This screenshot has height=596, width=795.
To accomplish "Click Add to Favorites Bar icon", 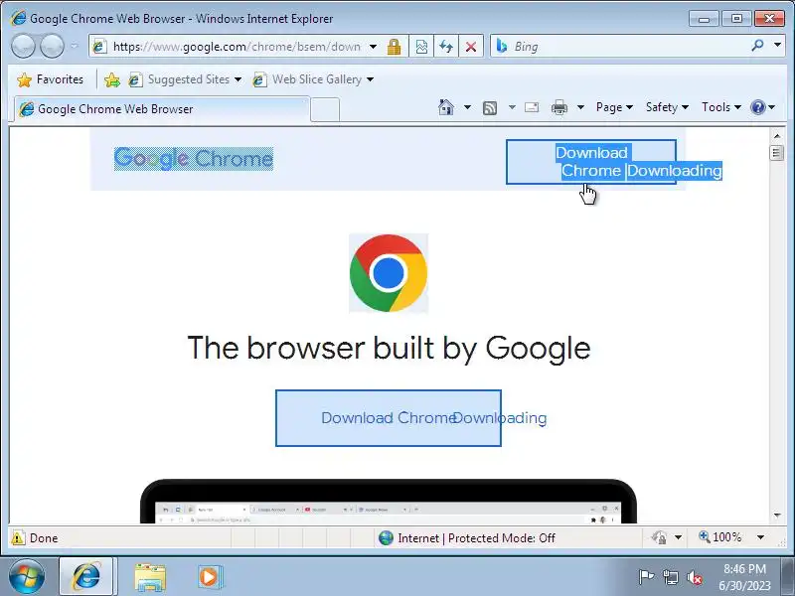I will coord(112,79).
